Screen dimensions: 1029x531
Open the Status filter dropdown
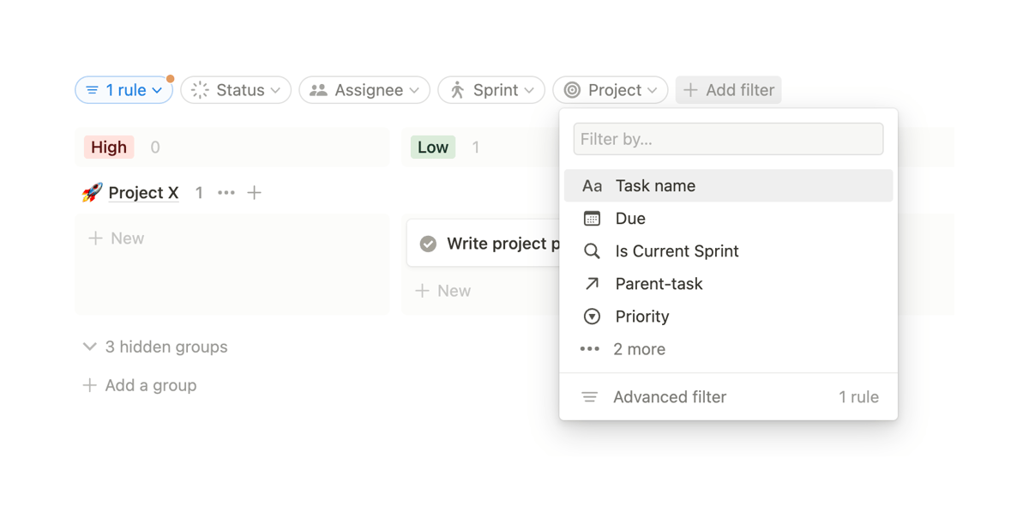pyautogui.click(x=236, y=89)
